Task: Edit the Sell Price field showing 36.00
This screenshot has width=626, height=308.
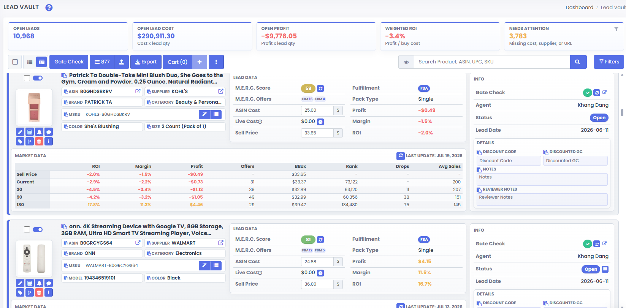Action: (317, 284)
